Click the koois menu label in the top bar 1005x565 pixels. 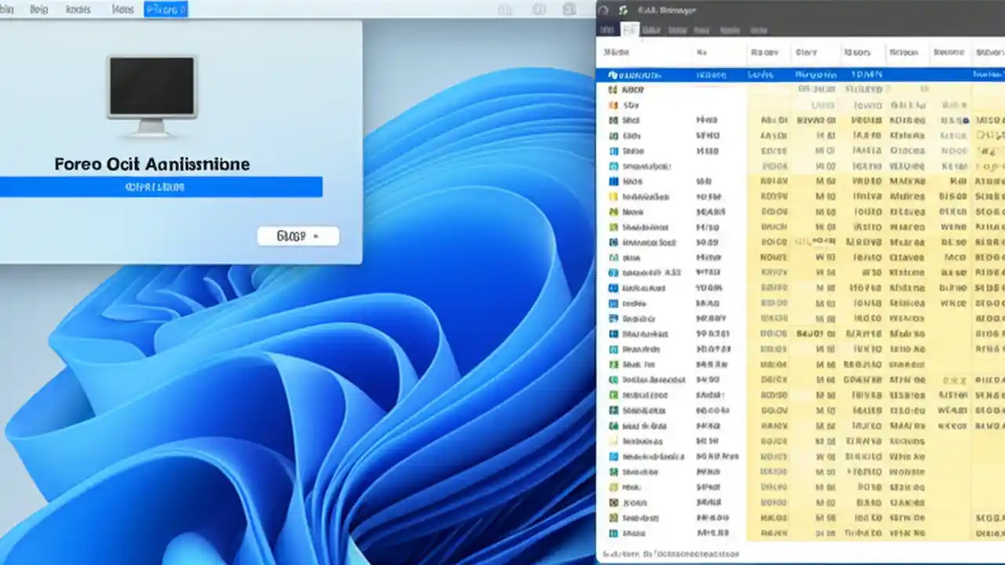(79, 9)
